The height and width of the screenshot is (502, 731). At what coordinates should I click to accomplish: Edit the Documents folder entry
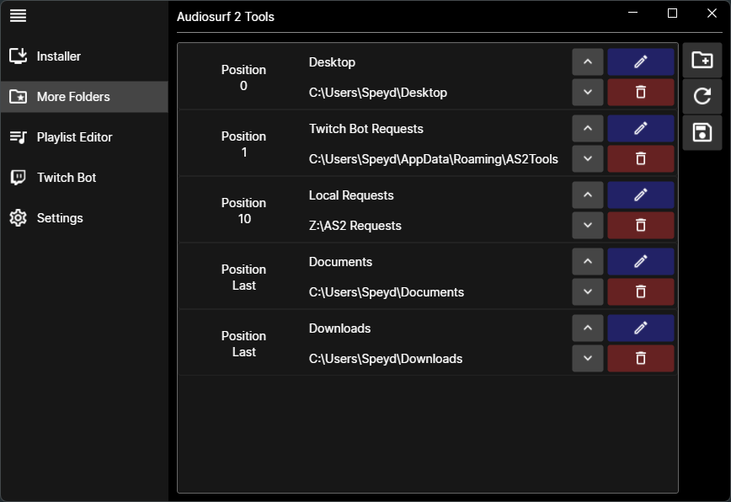pyautogui.click(x=641, y=262)
